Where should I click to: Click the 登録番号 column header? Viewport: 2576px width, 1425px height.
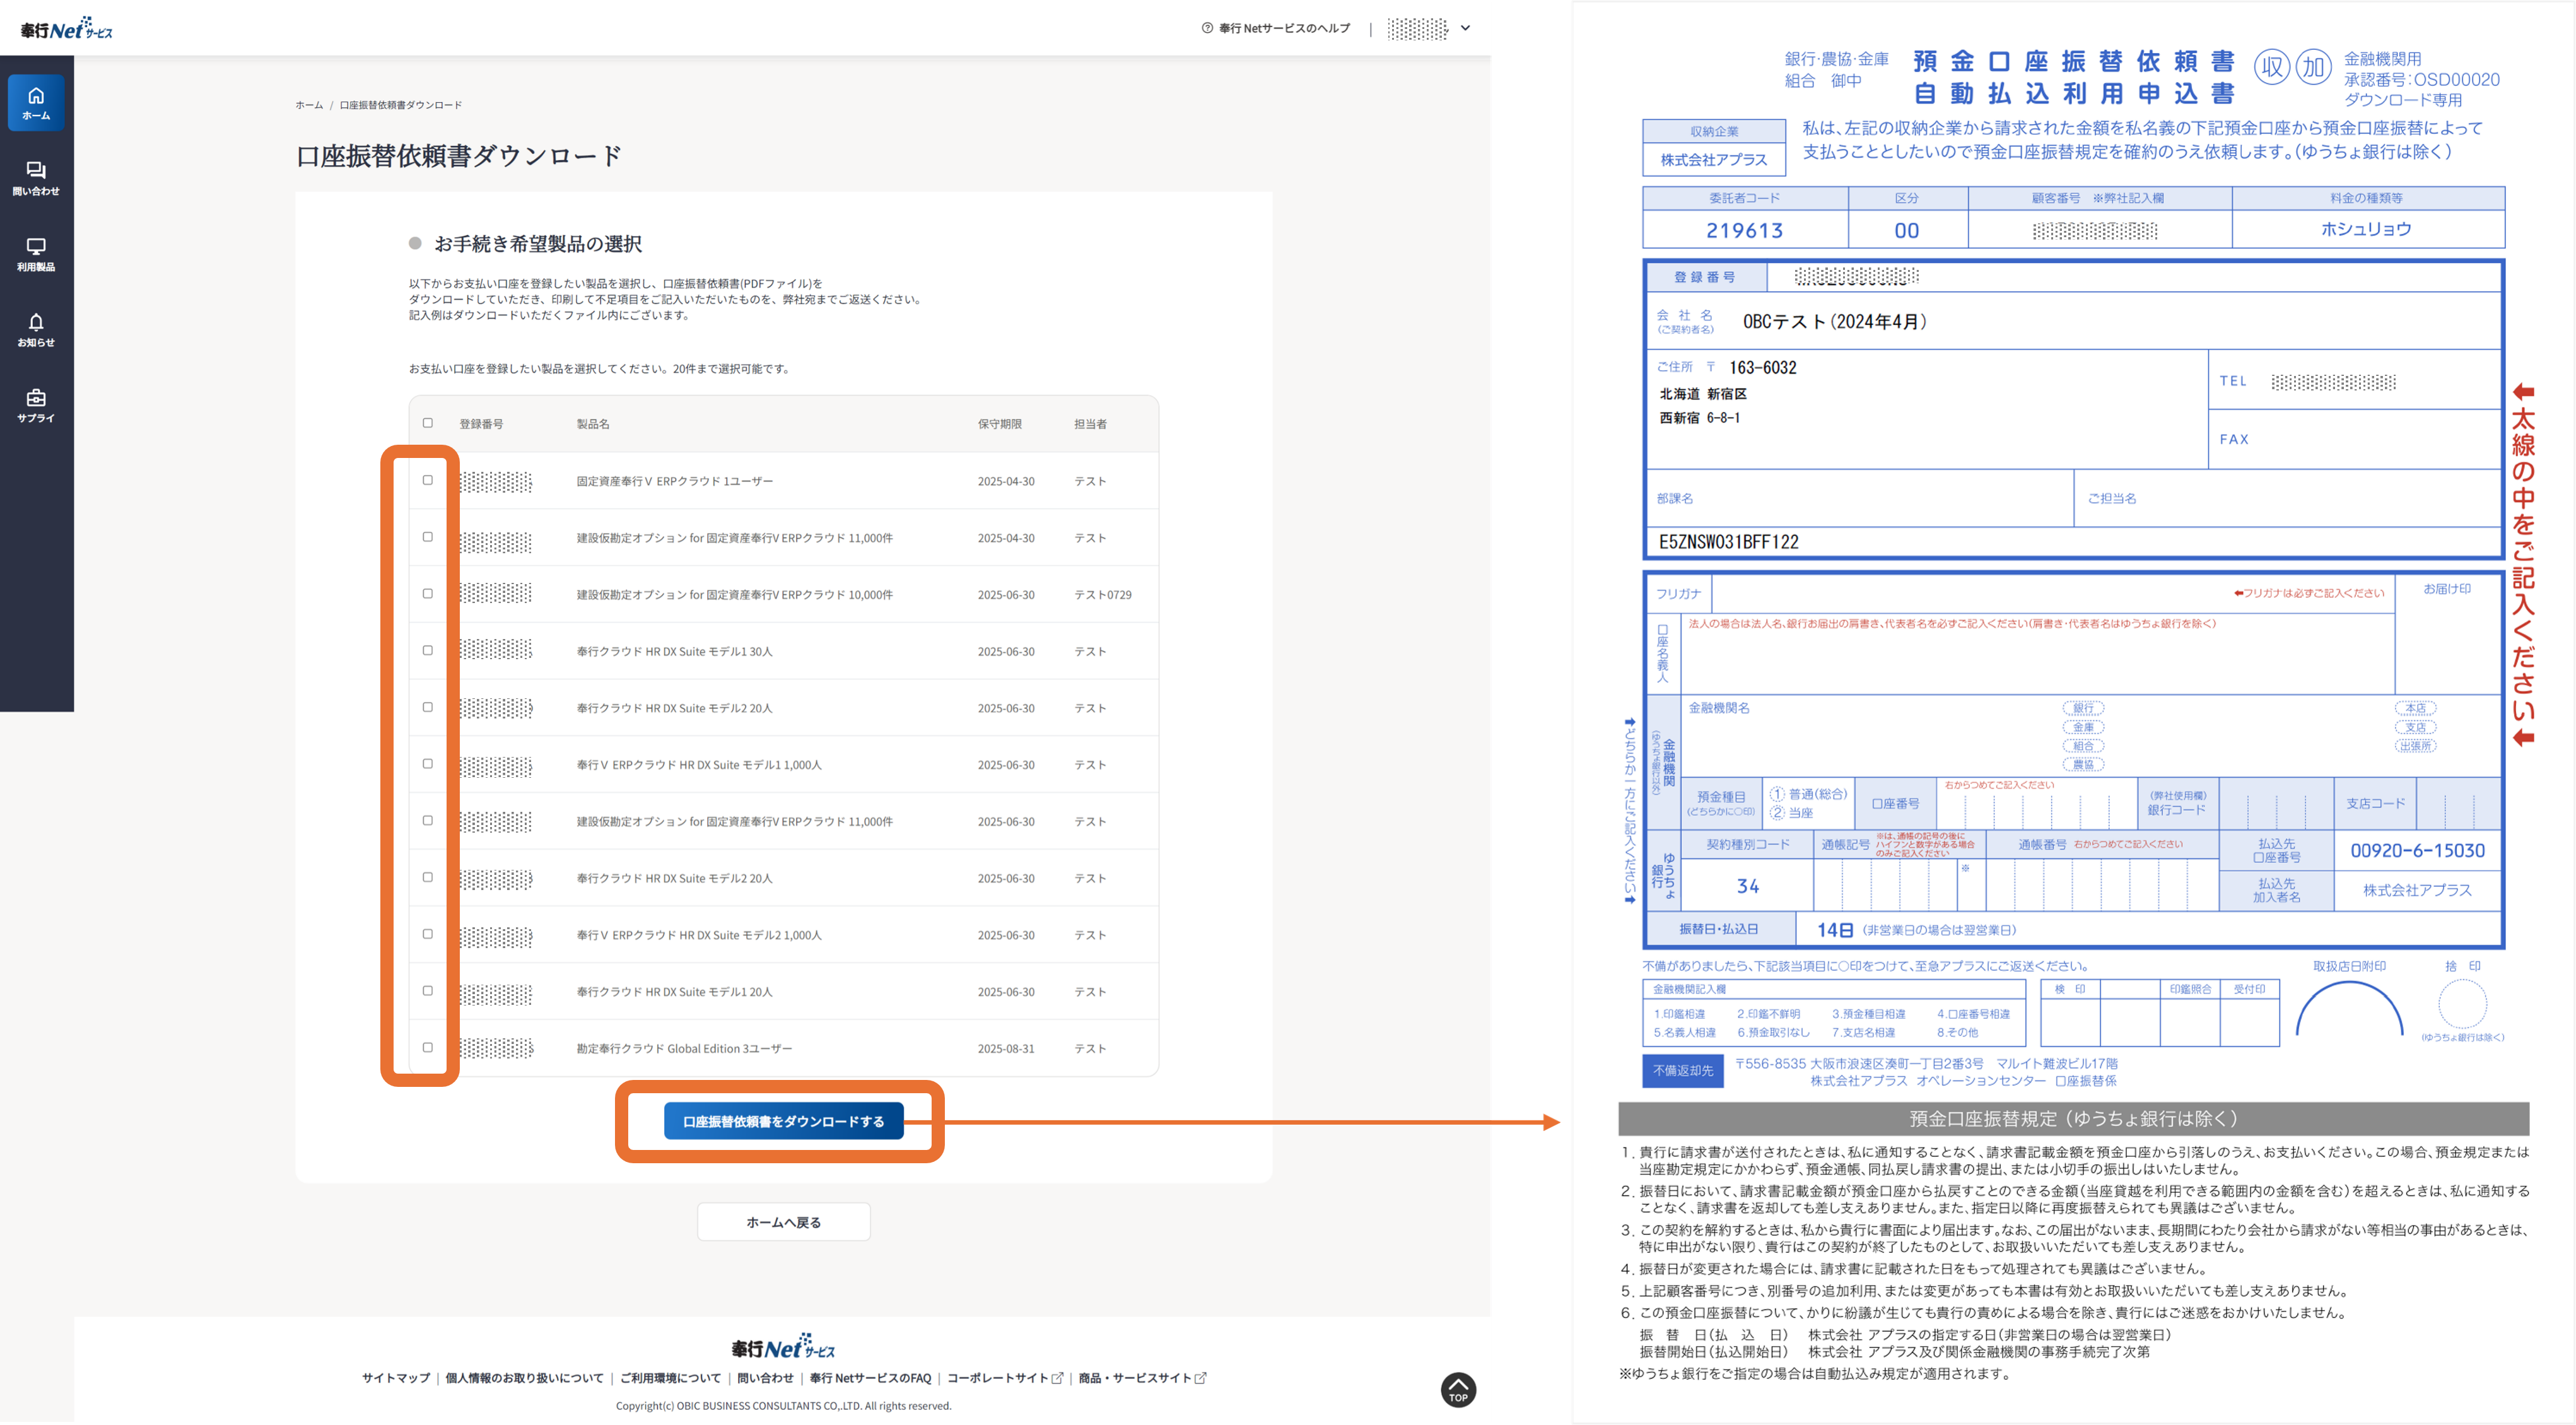click(481, 424)
